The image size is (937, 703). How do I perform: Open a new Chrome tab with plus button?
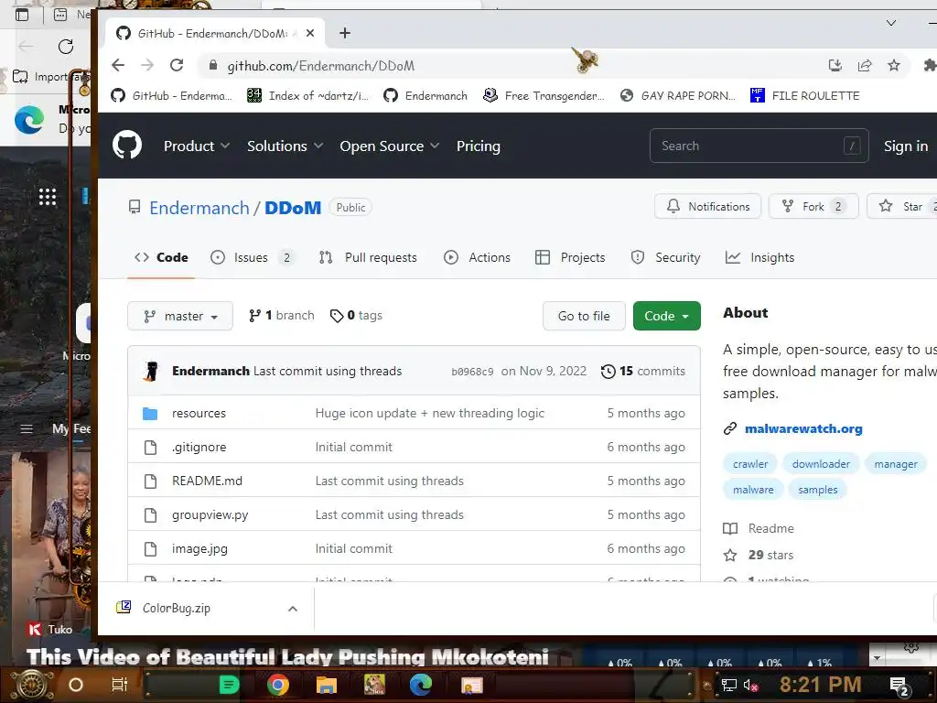[x=345, y=33]
